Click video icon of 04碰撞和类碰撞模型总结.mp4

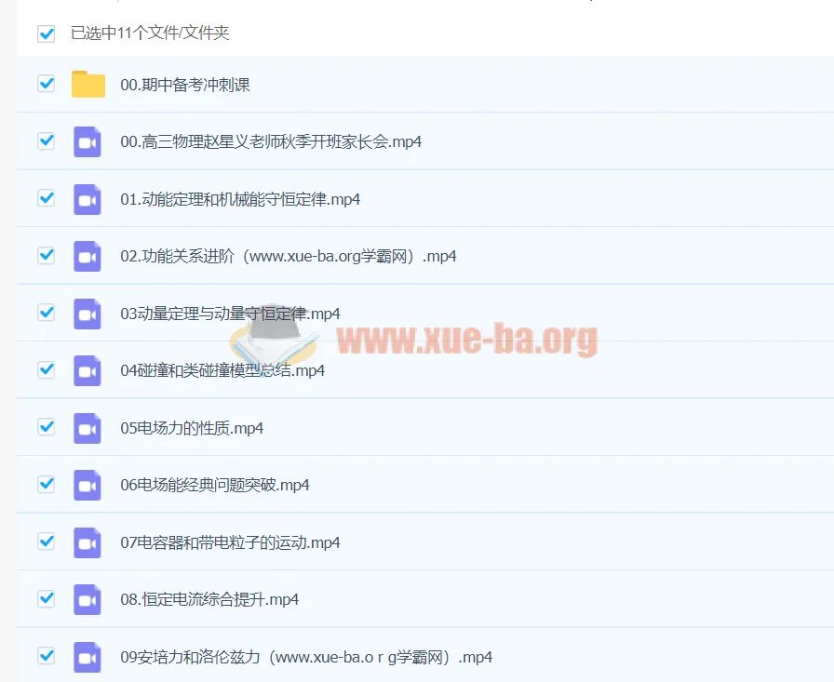point(87,370)
